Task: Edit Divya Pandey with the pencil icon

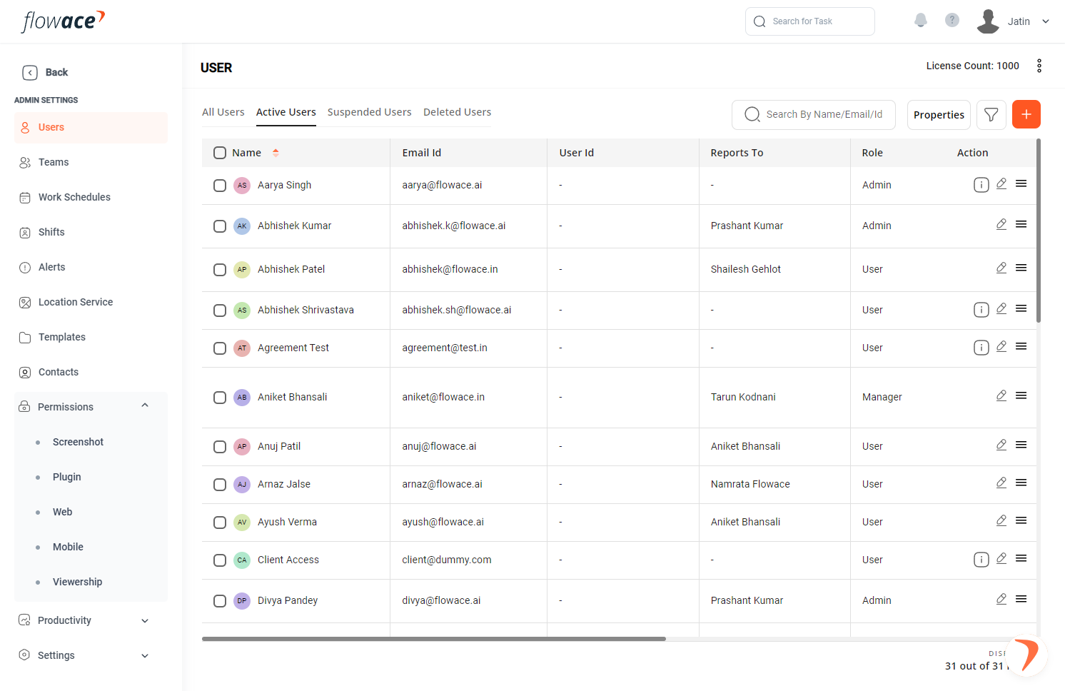Action: 1001,599
